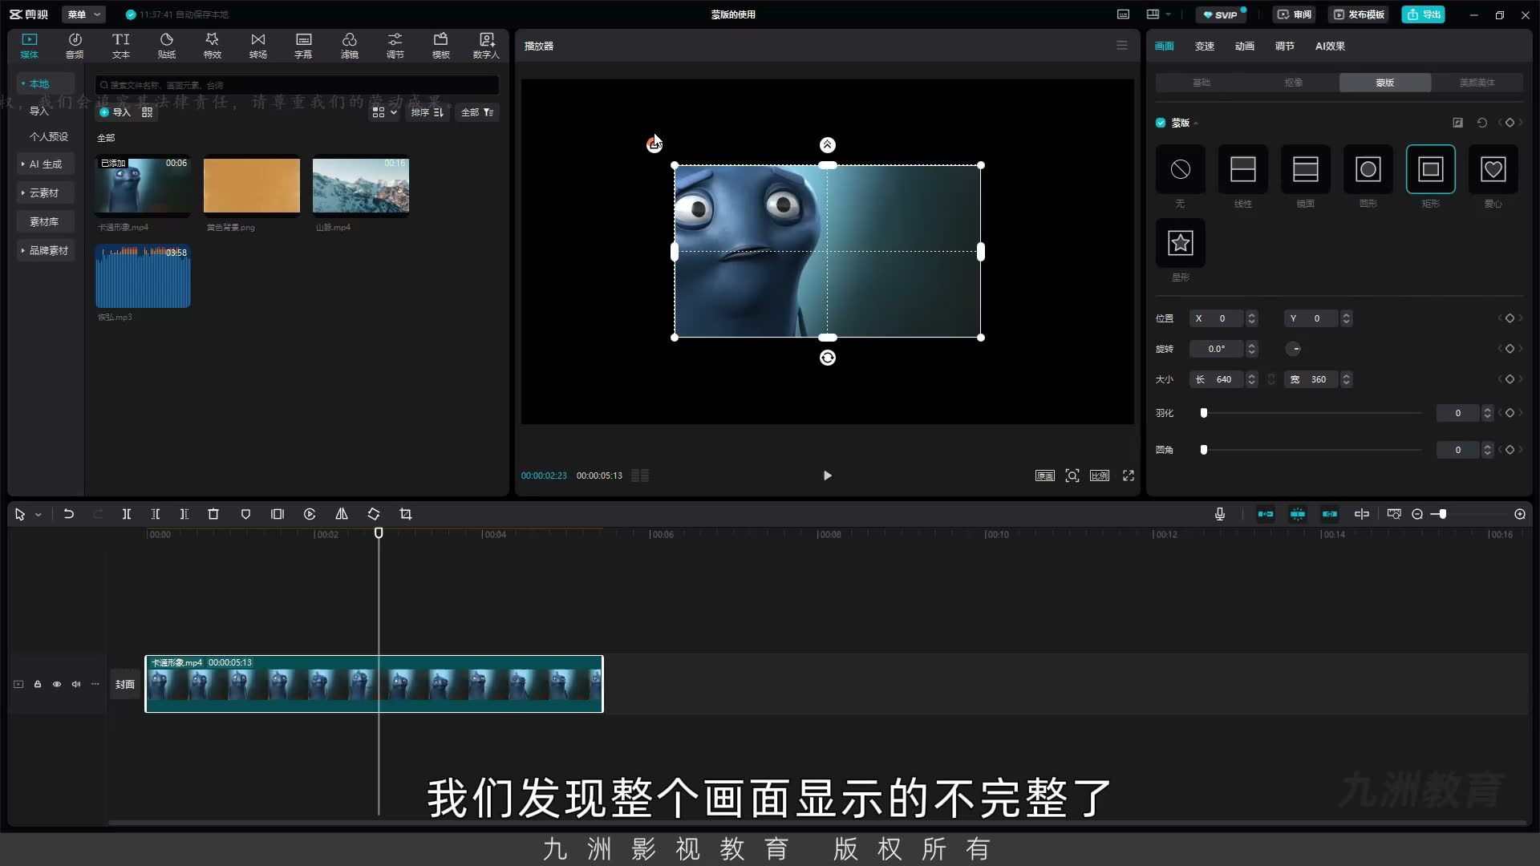Screen dimensions: 1540x866
Task: Select the 星形 star mask
Action: click(x=1180, y=243)
